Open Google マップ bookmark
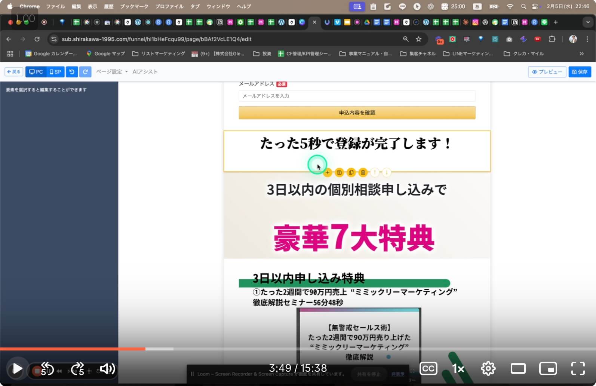Image resolution: width=596 pixels, height=386 pixels. 106,54
